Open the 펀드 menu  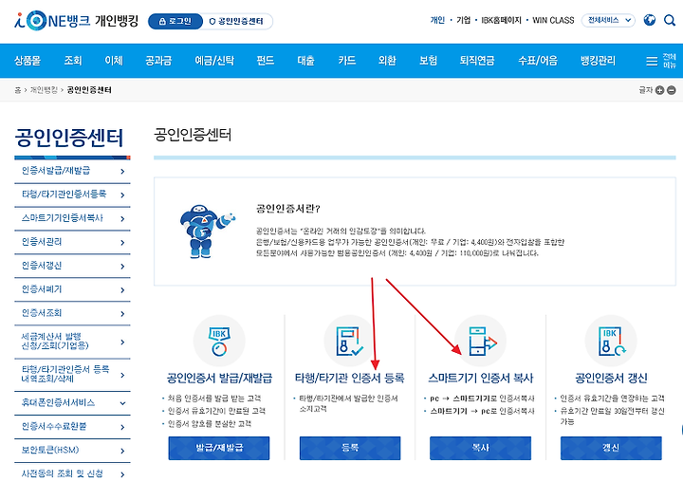coord(266,61)
